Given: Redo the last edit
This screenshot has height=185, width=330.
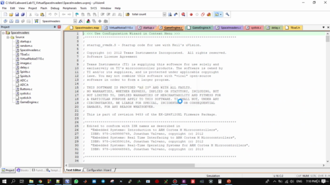Looking at the screenshot, I should pyautogui.click(x=56, y=14).
